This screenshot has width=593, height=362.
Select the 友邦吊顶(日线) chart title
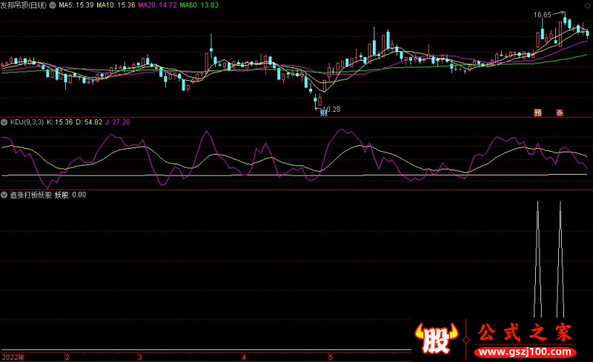pyautogui.click(x=24, y=5)
